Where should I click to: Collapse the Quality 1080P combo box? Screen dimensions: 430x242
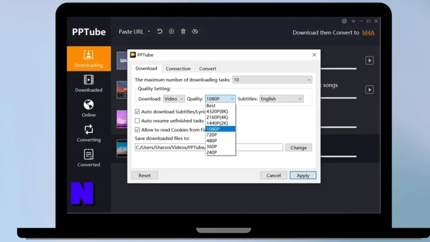[220, 99]
